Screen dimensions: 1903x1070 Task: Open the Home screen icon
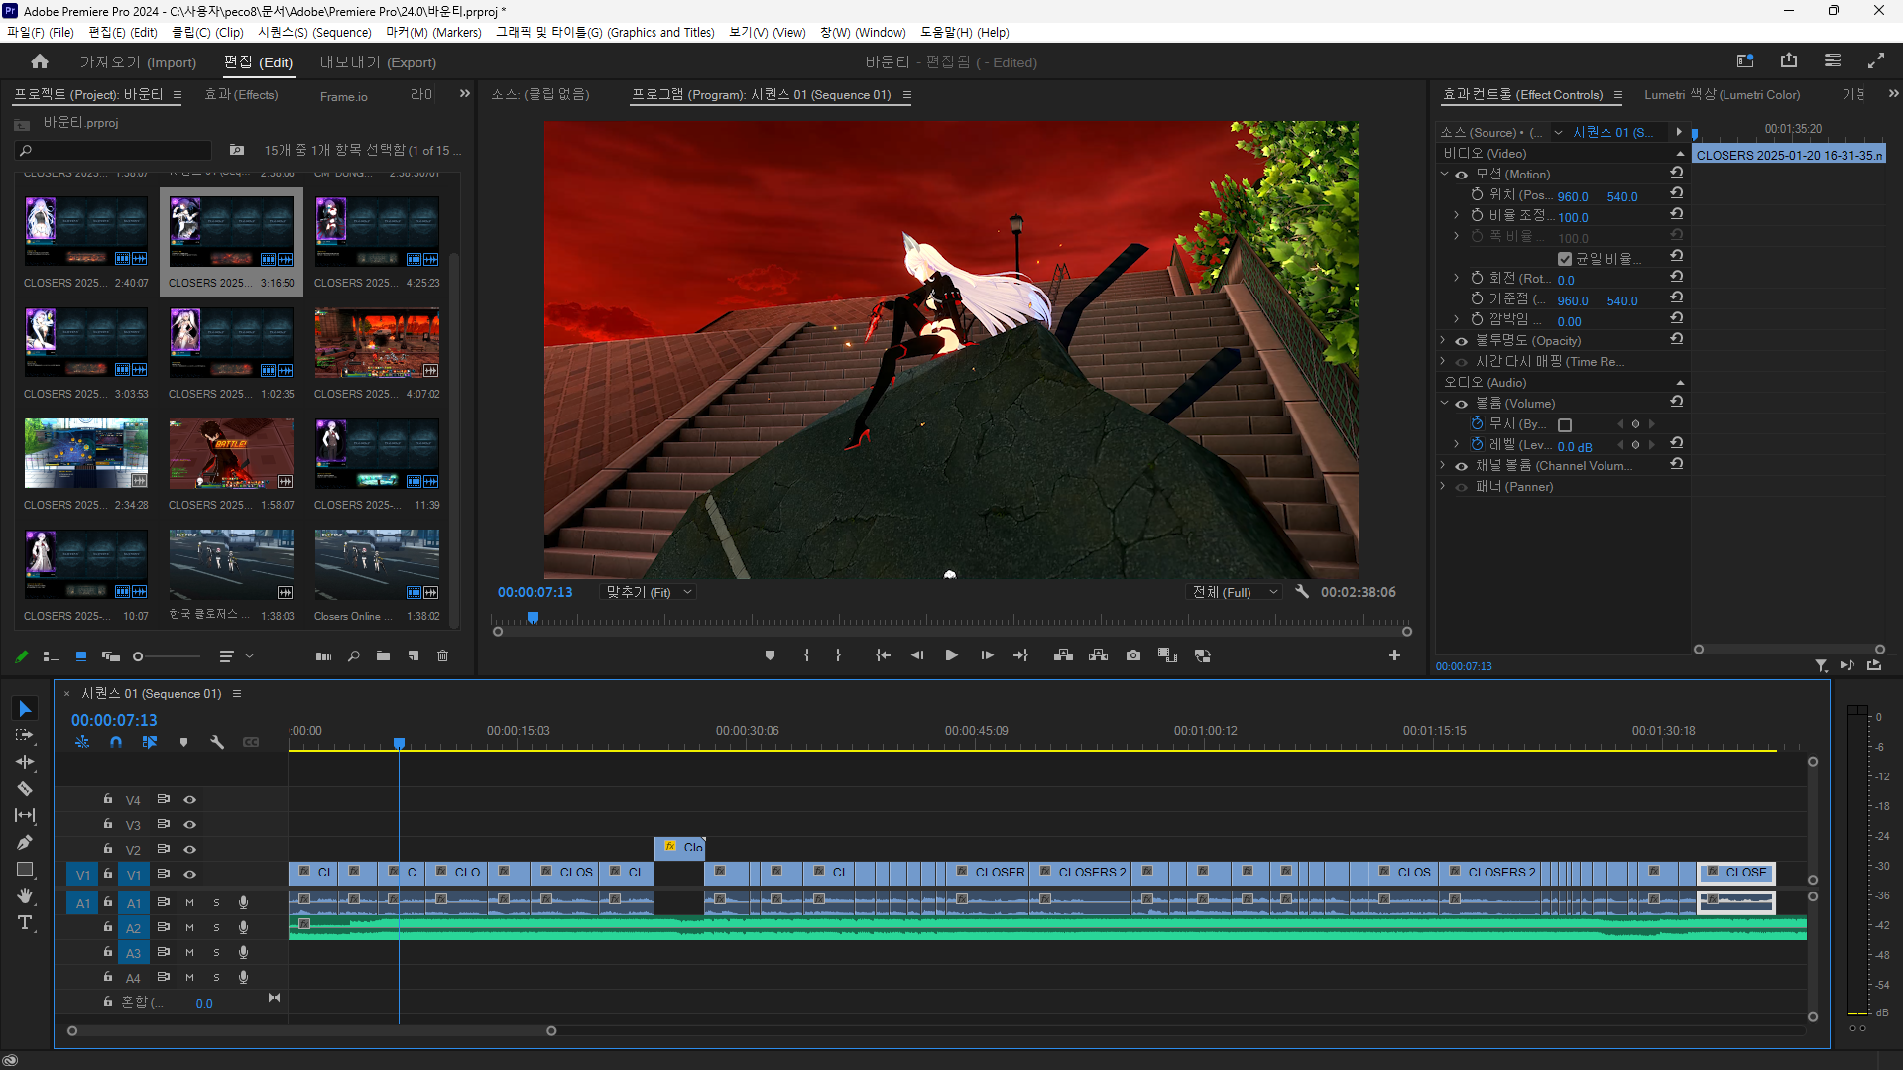pyautogui.click(x=40, y=61)
